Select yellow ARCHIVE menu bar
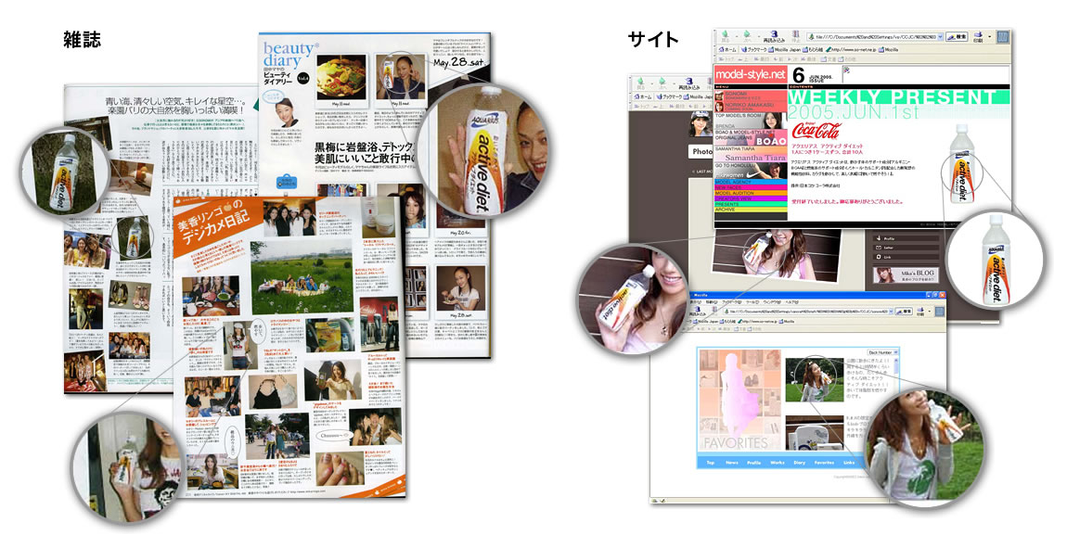The height and width of the screenshot is (548, 1067). (x=751, y=210)
